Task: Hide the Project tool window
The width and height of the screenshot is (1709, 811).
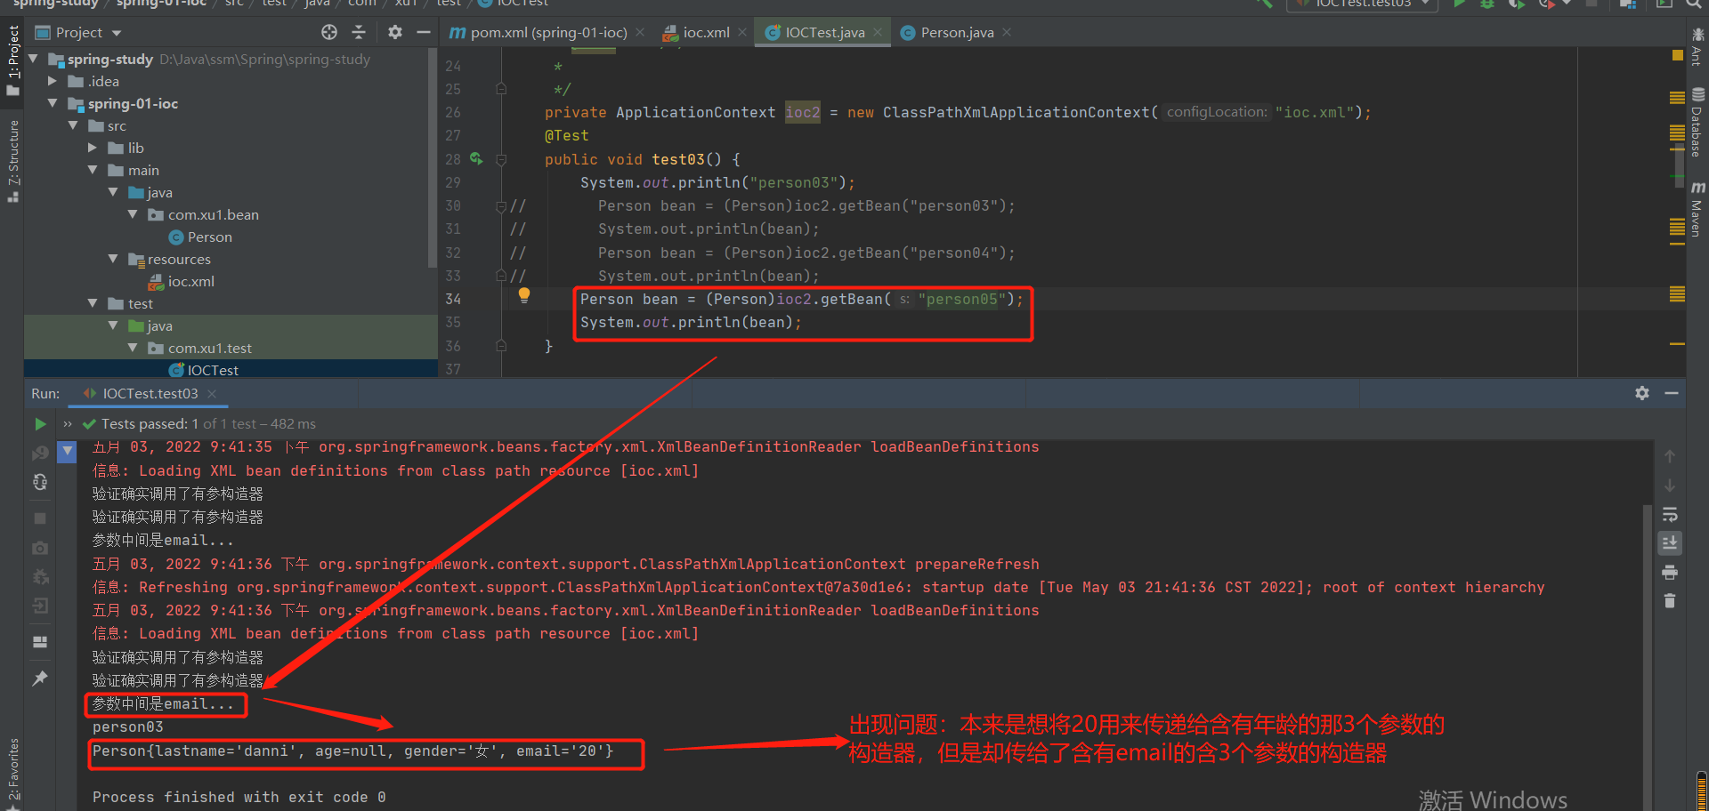Action: (x=424, y=32)
